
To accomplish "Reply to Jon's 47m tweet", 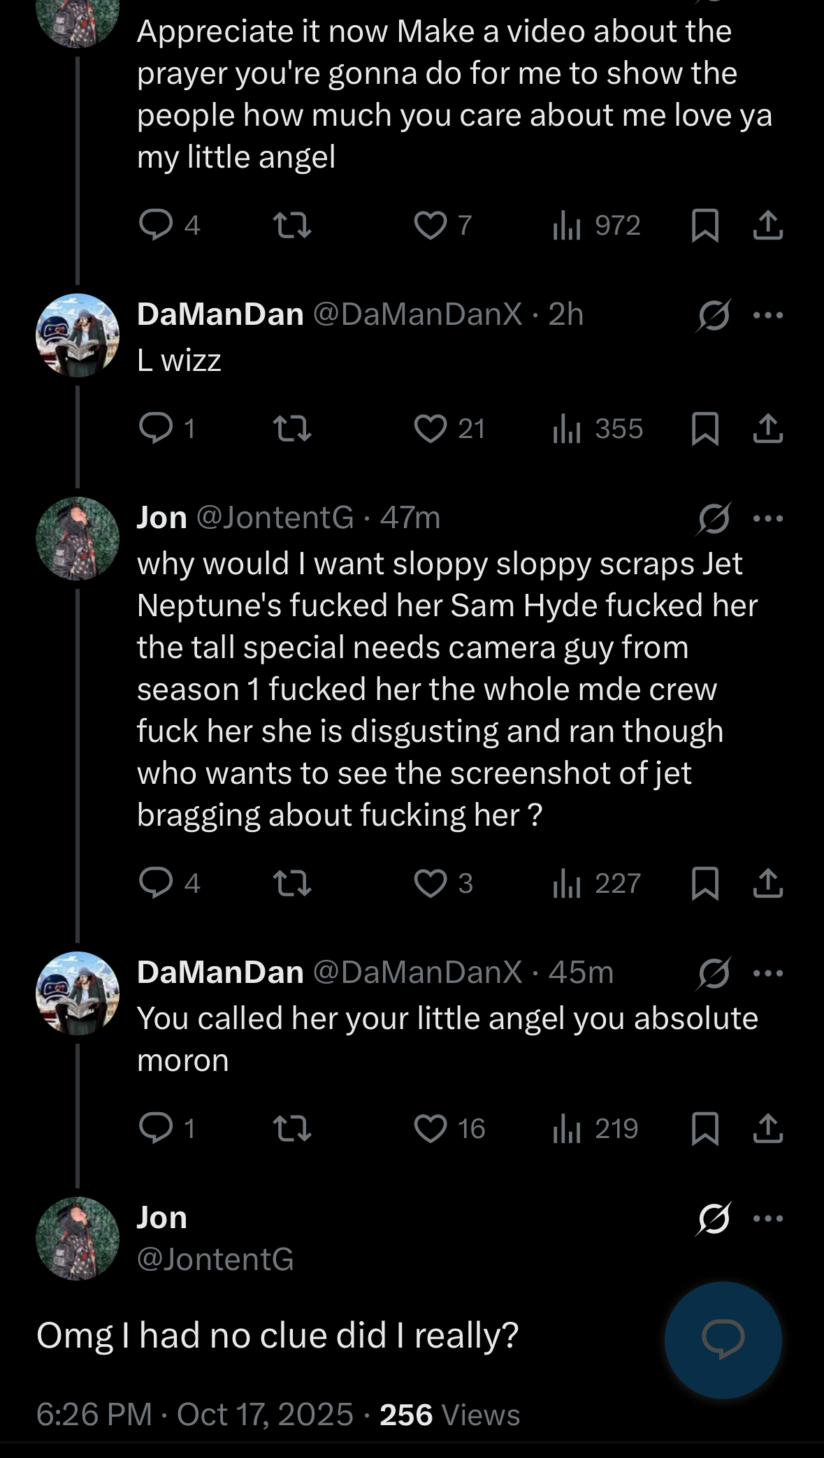I will tap(156, 883).
